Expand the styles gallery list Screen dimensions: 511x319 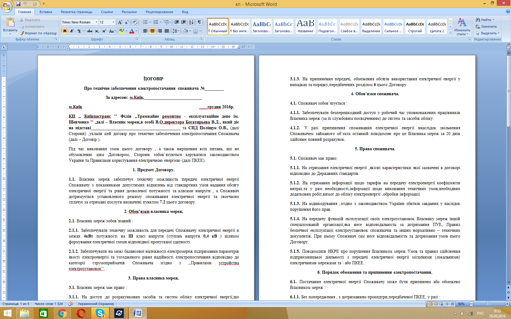[x=450, y=32]
